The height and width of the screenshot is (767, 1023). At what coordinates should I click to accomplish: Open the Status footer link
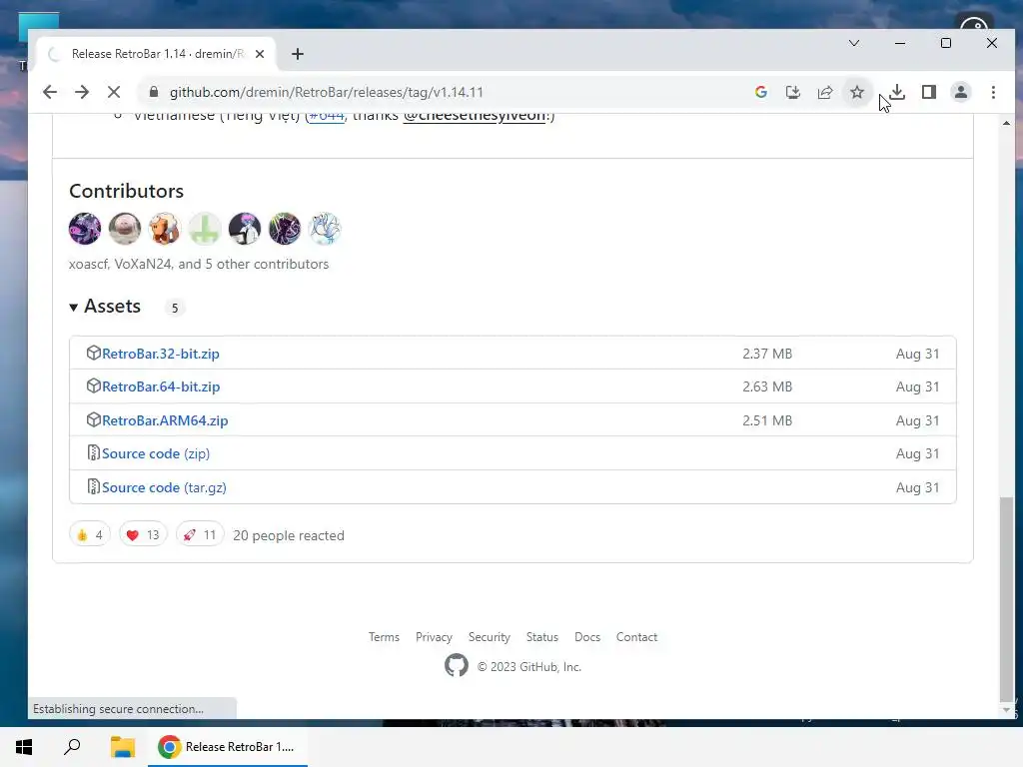[542, 637]
